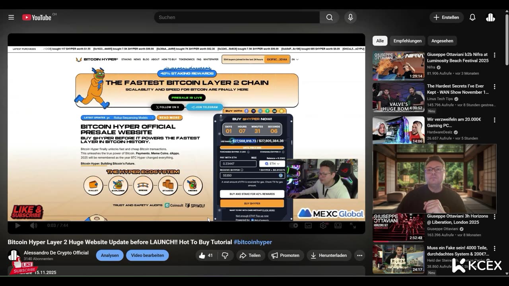The height and width of the screenshot is (286, 509).
Task: Click the Nifra channel name
Action: pyautogui.click(x=431, y=68)
